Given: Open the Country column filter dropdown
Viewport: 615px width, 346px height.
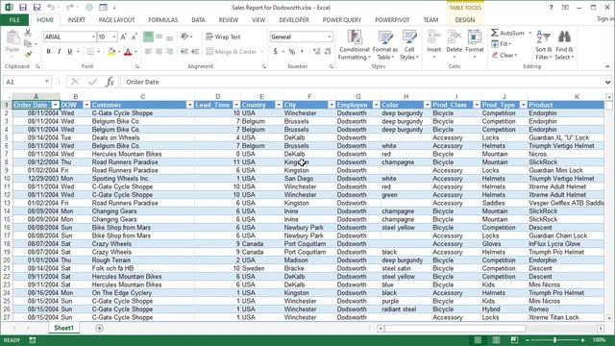Looking at the screenshot, I should coord(279,105).
